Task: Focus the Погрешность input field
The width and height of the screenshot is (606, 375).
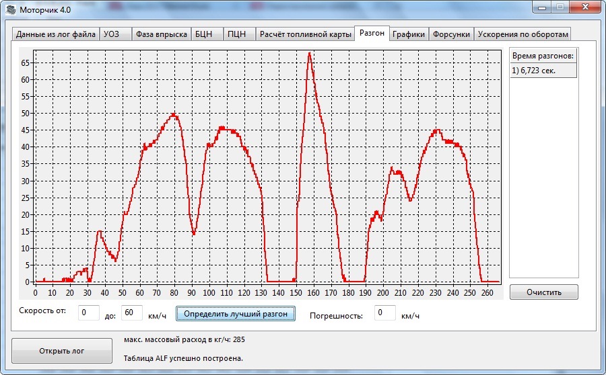Action: tap(385, 312)
